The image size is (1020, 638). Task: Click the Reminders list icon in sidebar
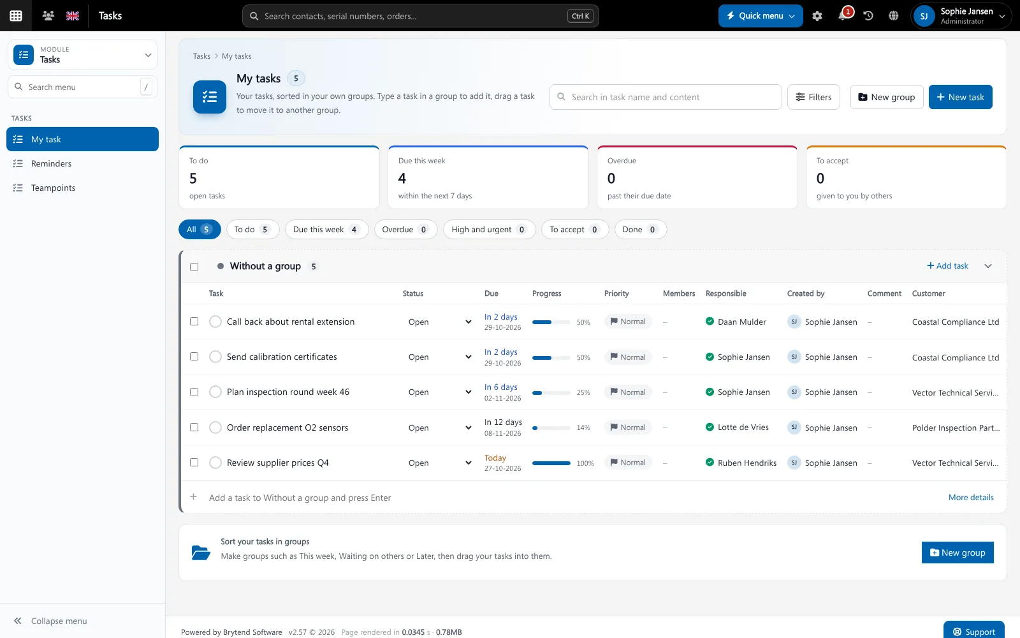coord(18,163)
